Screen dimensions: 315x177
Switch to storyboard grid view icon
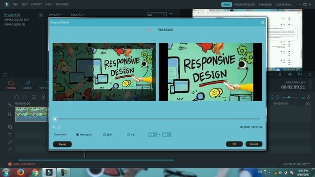(309, 97)
